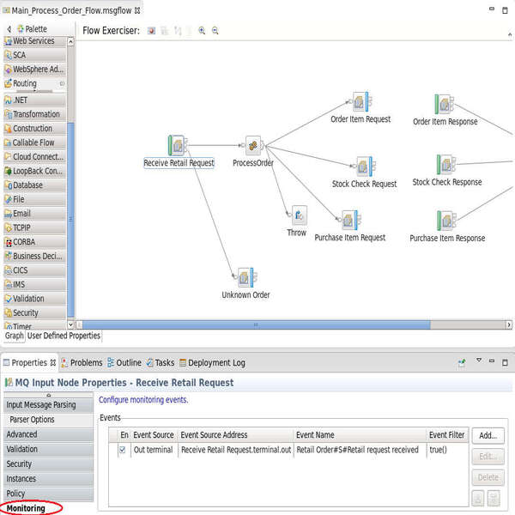
Task: Start recording in Flow Exerciser toolbar
Action: (x=151, y=30)
